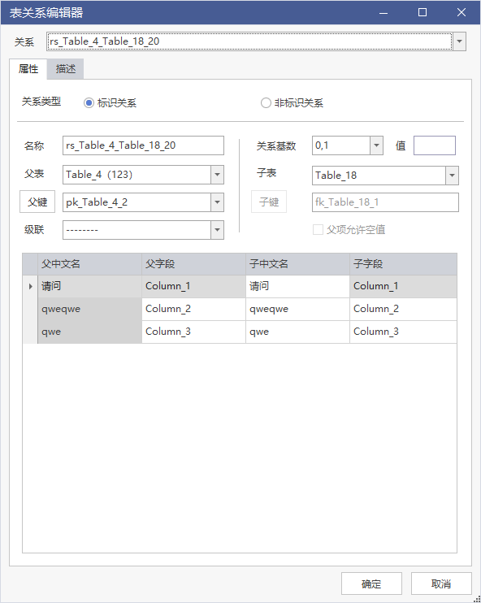Expand the 子表 Table_18 dropdown

[453, 176]
